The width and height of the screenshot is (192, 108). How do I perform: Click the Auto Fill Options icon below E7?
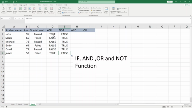tap(72, 56)
